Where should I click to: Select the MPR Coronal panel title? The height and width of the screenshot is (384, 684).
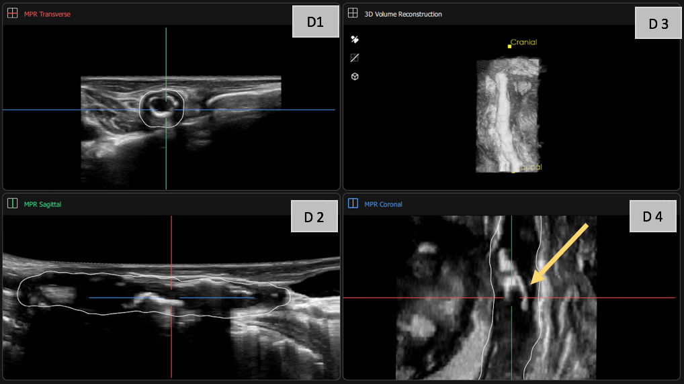[383, 204]
